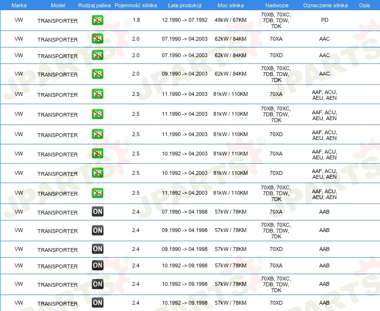Click 2.4 capacity in the 07.1990 diesel row
The width and height of the screenshot is (380, 311).
click(x=136, y=212)
